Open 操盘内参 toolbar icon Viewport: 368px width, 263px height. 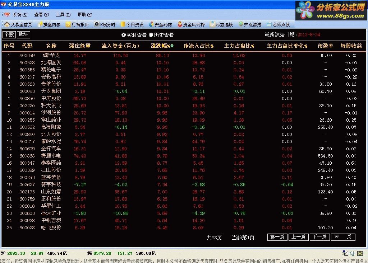point(40,24)
